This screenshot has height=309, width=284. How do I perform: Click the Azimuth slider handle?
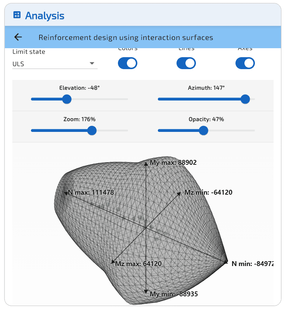(x=245, y=99)
